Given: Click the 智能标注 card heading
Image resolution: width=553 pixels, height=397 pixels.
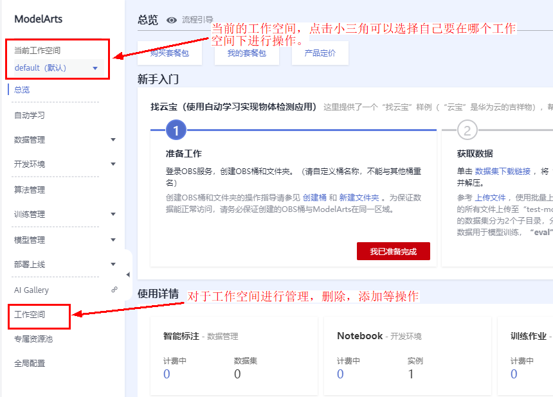Looking at the screenshot, I should tap(181, 336).
